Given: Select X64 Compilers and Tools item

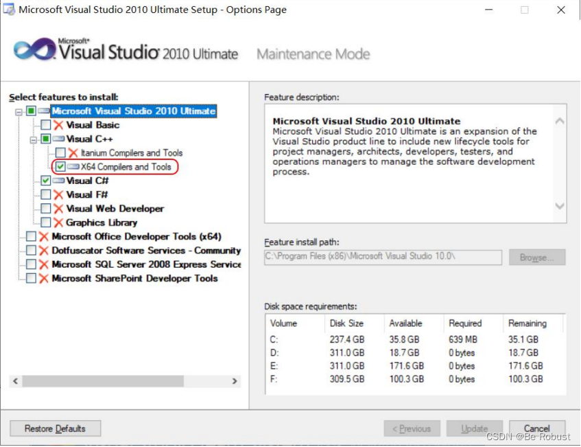Looking at the screenshot, I should (x=126, y=167).
